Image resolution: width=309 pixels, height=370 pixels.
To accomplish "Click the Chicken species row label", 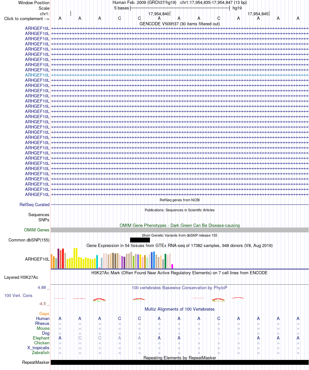I will [x=42, y=343].
